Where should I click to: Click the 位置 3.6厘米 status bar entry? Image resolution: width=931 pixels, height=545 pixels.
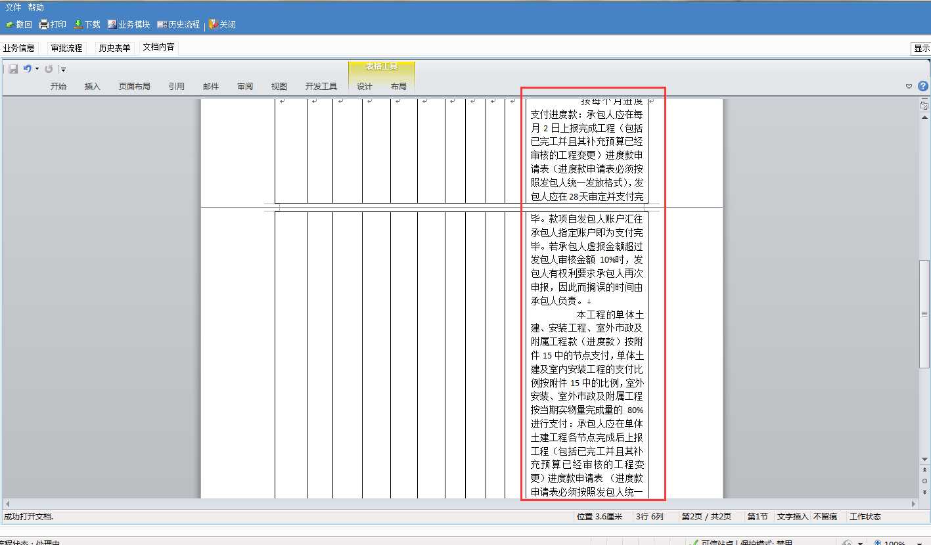click(599, 517)
